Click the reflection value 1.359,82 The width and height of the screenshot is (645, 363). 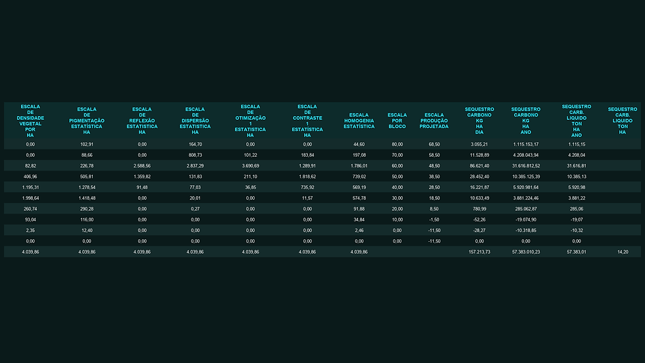tap(142, 177)
